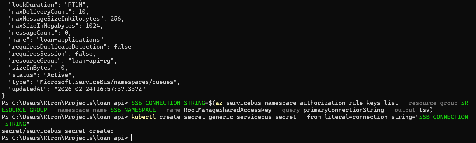Click the "PT1M" lockDuration value

pos(77,5)
